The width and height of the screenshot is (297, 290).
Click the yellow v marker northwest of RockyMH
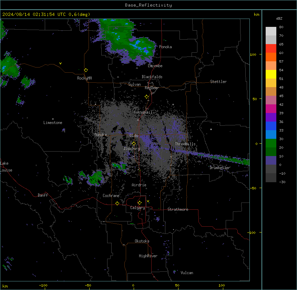tap(60, 63)
